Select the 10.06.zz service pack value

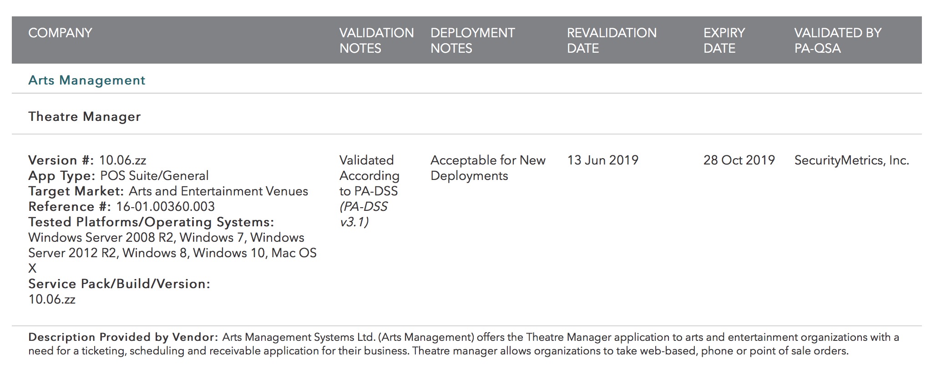(x=52, y=299)
